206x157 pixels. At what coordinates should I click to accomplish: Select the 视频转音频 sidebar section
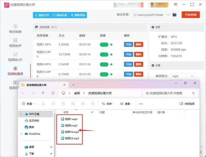coord(15,71)
